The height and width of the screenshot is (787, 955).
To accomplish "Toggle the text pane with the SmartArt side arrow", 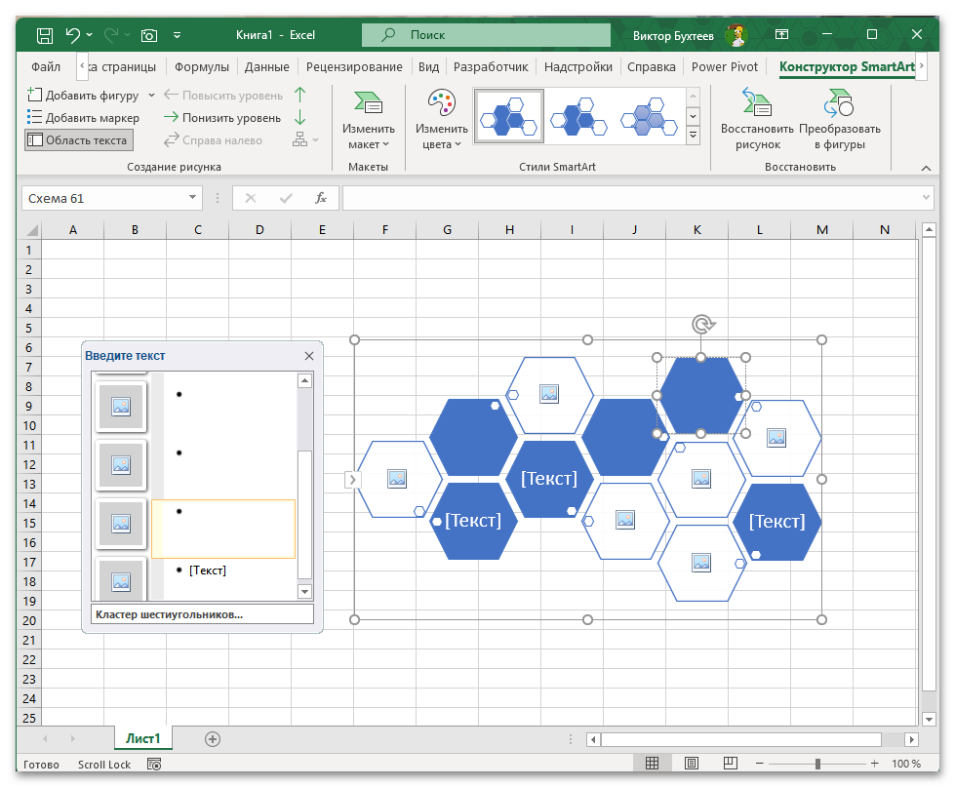I will 352,480.
